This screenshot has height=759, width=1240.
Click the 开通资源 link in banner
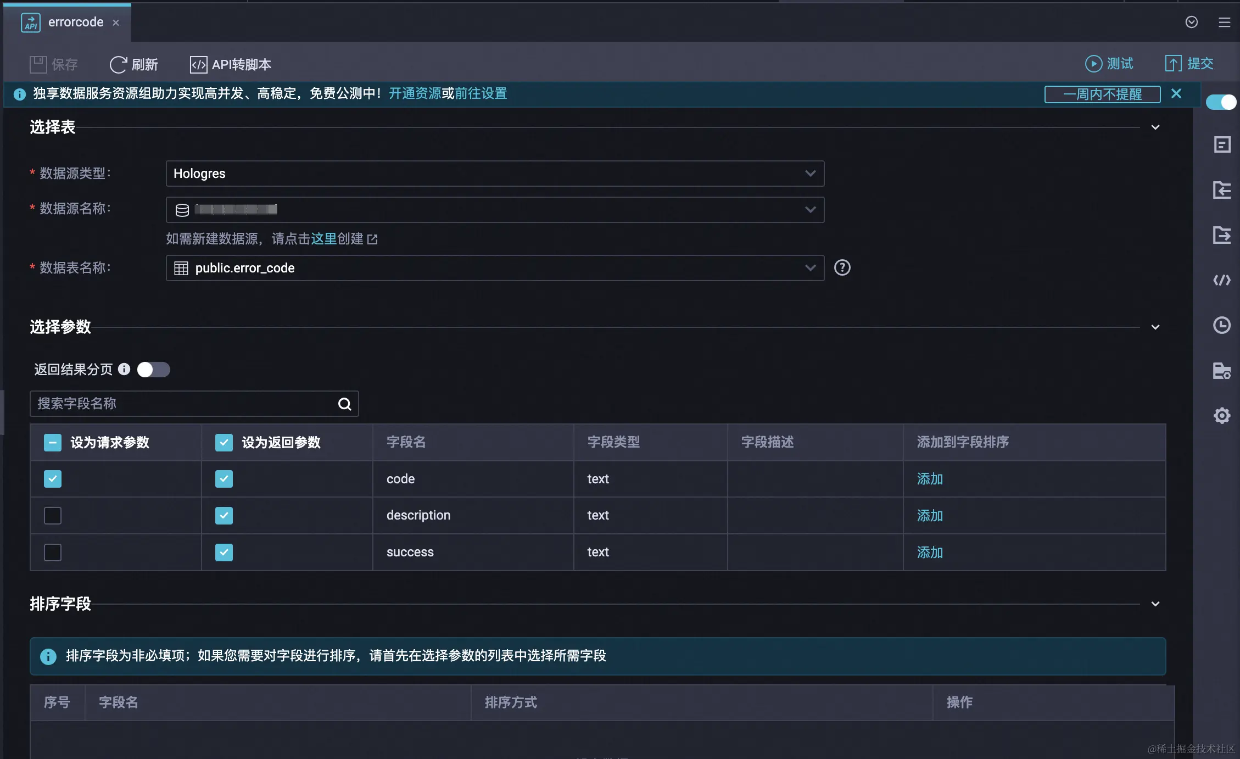415,93
